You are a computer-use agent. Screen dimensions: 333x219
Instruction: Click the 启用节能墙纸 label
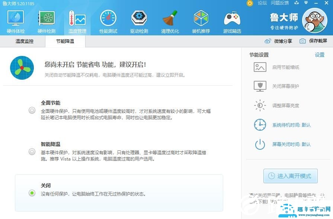[x=286, y=67]
